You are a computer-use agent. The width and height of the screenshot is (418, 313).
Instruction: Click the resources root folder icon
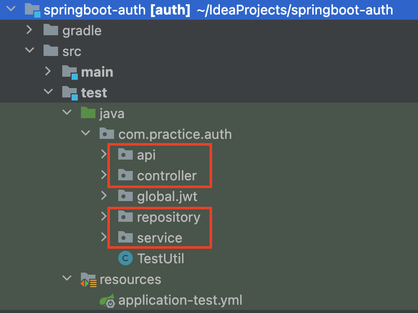89,280
